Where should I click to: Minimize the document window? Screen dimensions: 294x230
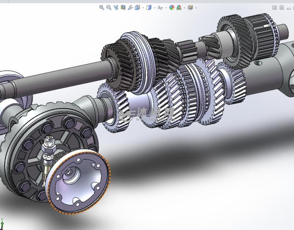click(x=289, y=9)
